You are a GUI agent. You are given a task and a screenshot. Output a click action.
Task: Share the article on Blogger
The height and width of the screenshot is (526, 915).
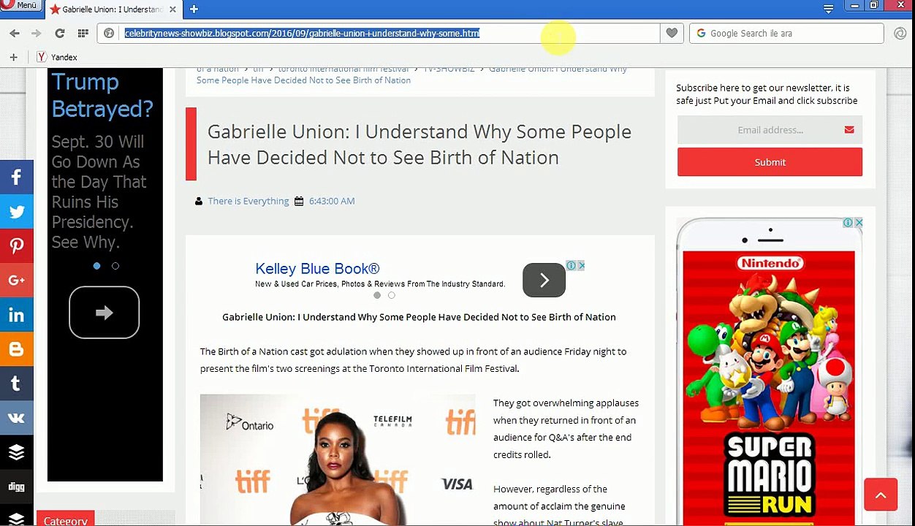point(16,349)
